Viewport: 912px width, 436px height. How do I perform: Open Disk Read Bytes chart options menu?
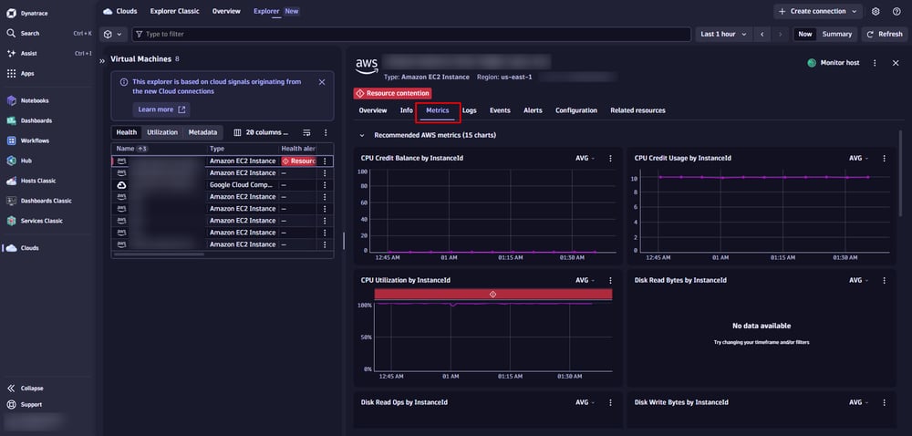[884, 280]
